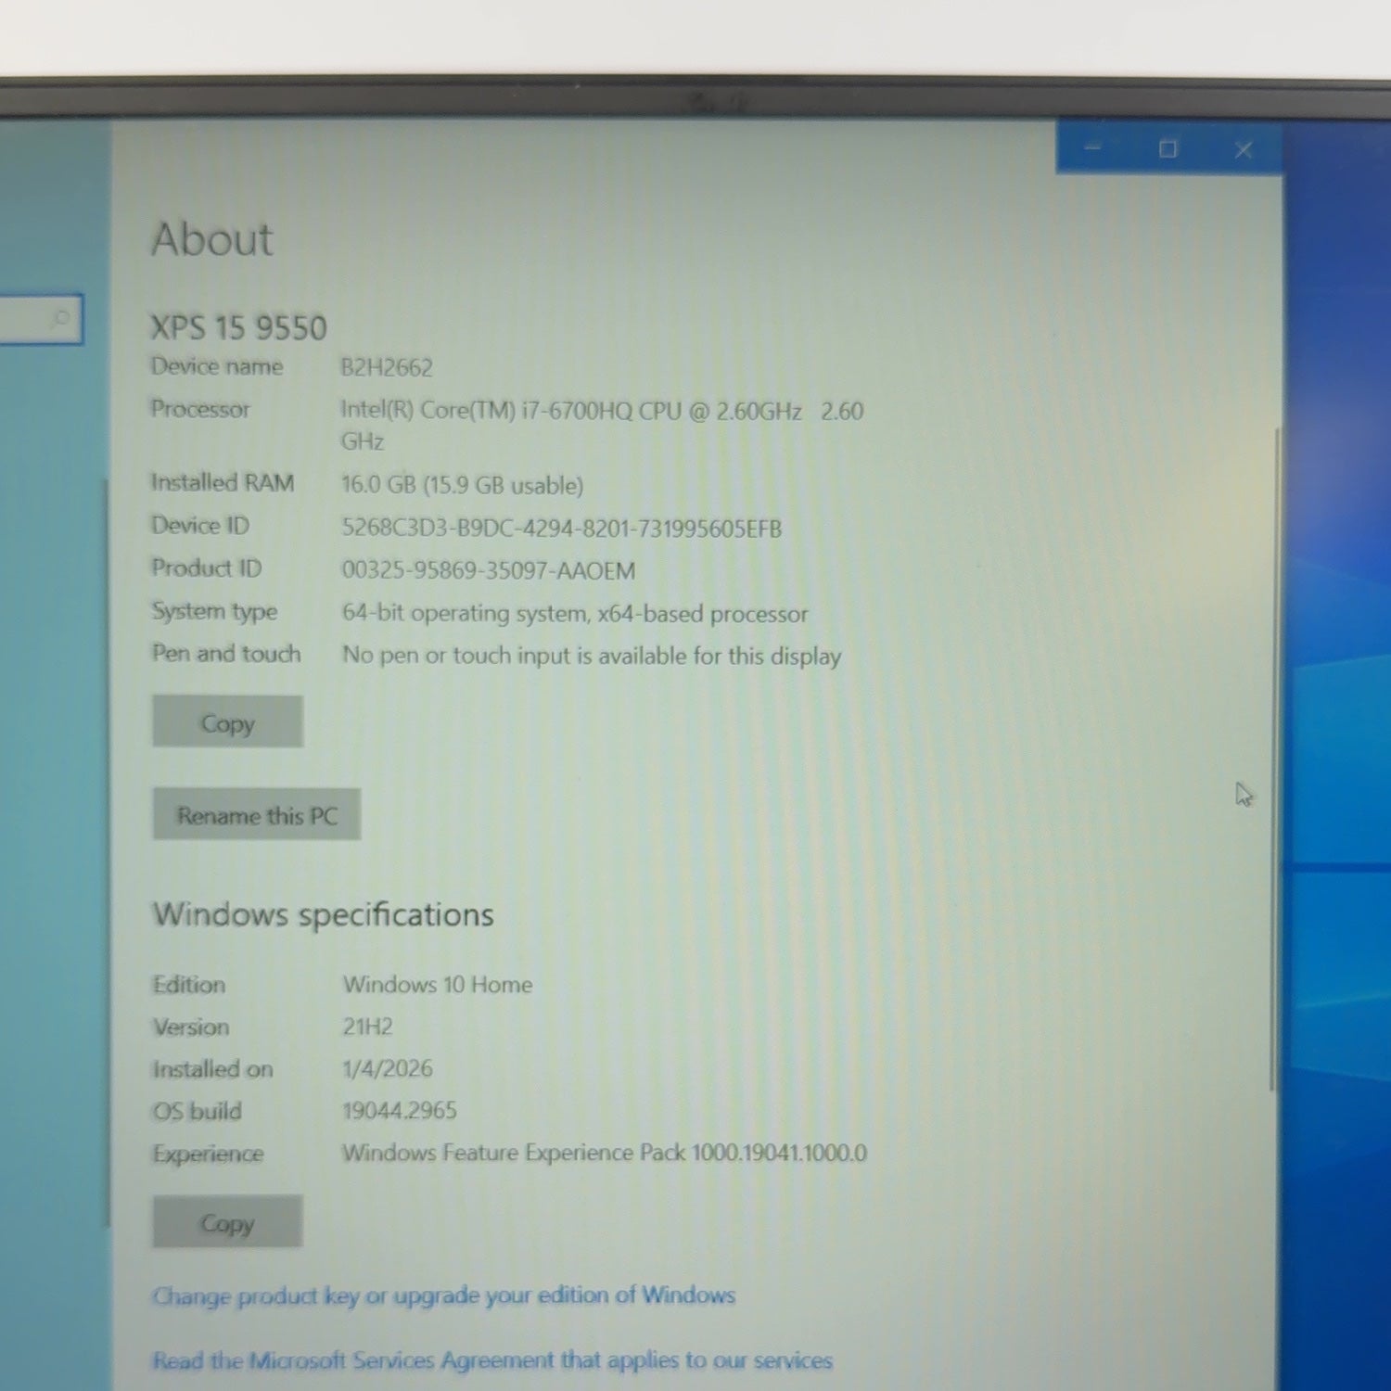Image resolution: width=1391 pixels, height=1391 pixels.
Task: Select the About page heading
Action: click(x=212, y=239)
